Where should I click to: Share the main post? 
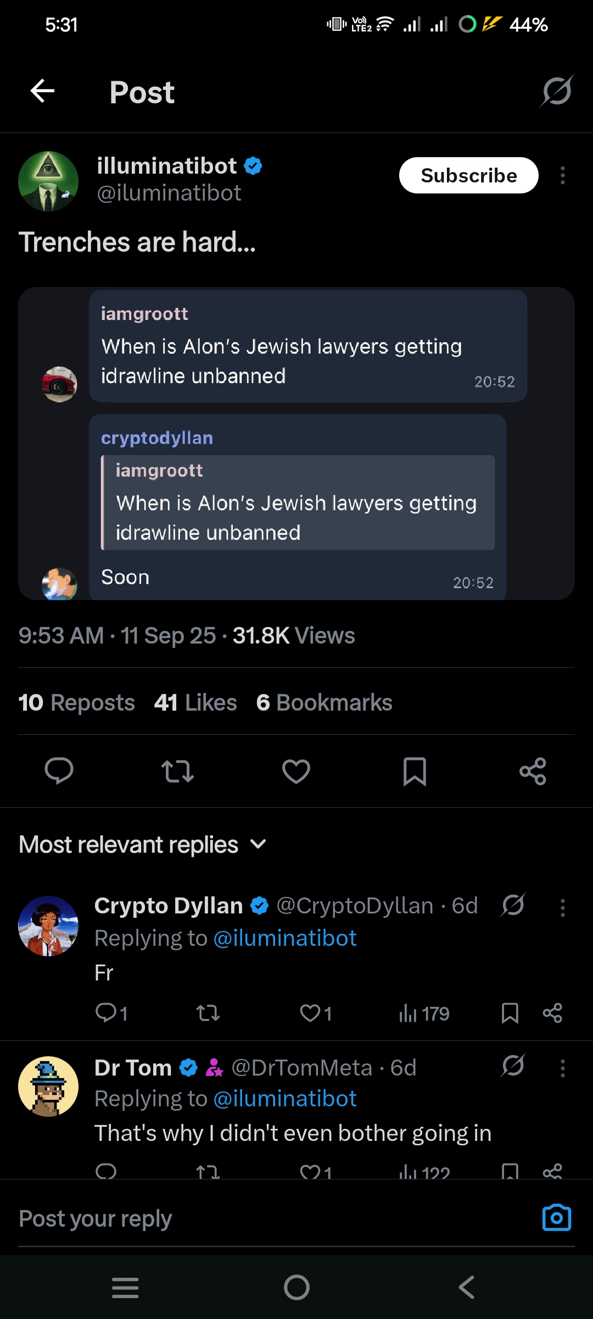click(533, 771)
